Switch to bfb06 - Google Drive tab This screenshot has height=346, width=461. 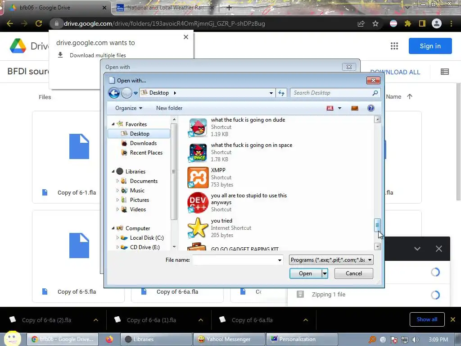[x=56, y=8]
